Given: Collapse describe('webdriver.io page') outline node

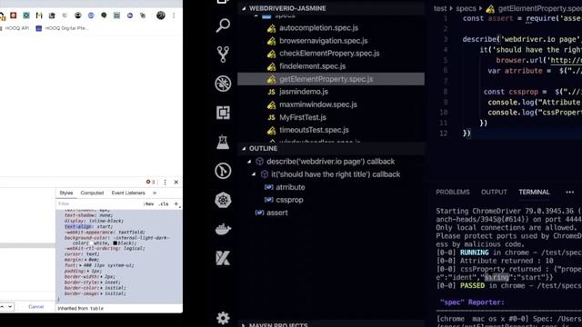Looking at the screenshot, I should (249, 162).
